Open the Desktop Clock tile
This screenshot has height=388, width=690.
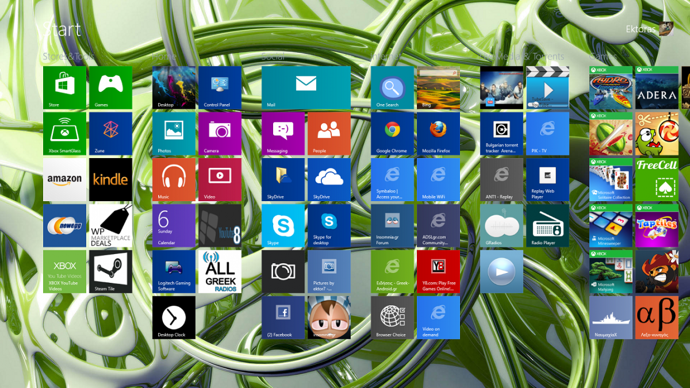174,317
